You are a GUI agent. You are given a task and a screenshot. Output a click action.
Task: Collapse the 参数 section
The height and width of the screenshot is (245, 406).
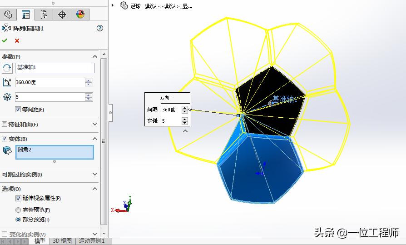95,56
